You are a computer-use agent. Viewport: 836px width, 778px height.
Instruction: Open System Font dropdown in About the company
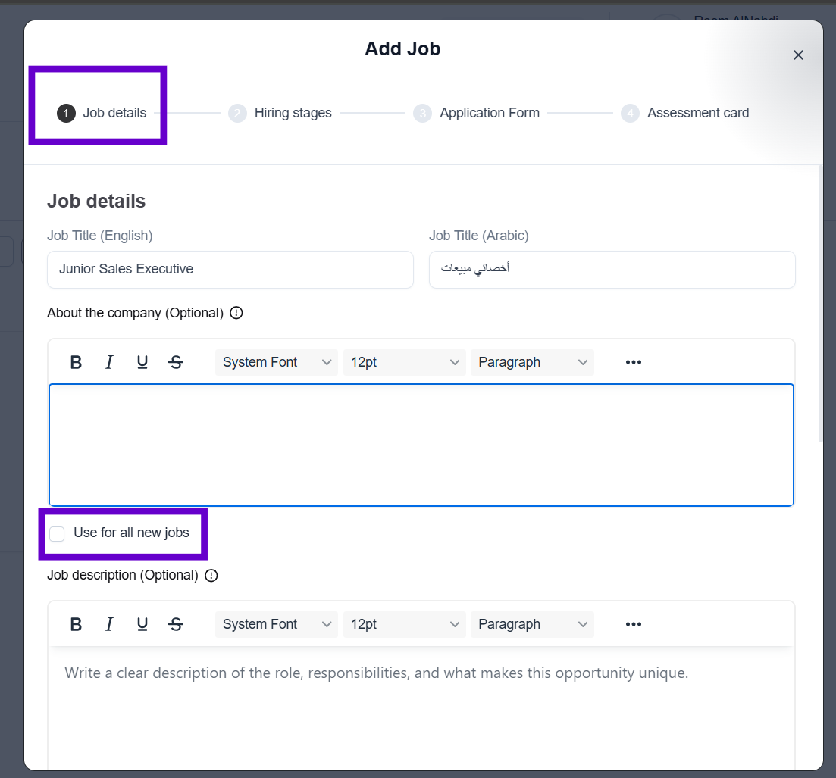277,362
